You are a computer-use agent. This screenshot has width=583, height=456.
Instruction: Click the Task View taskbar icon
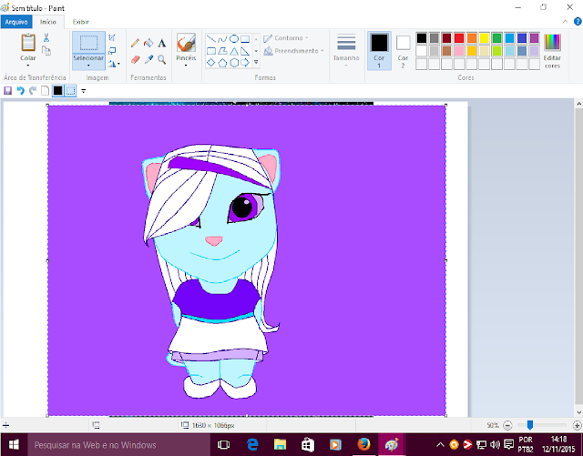(223, 444)
